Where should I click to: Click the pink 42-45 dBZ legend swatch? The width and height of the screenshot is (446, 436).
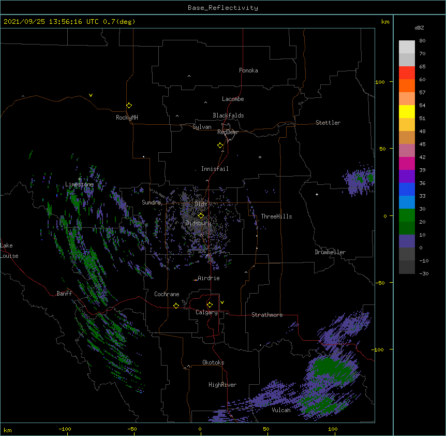(407, 151)
